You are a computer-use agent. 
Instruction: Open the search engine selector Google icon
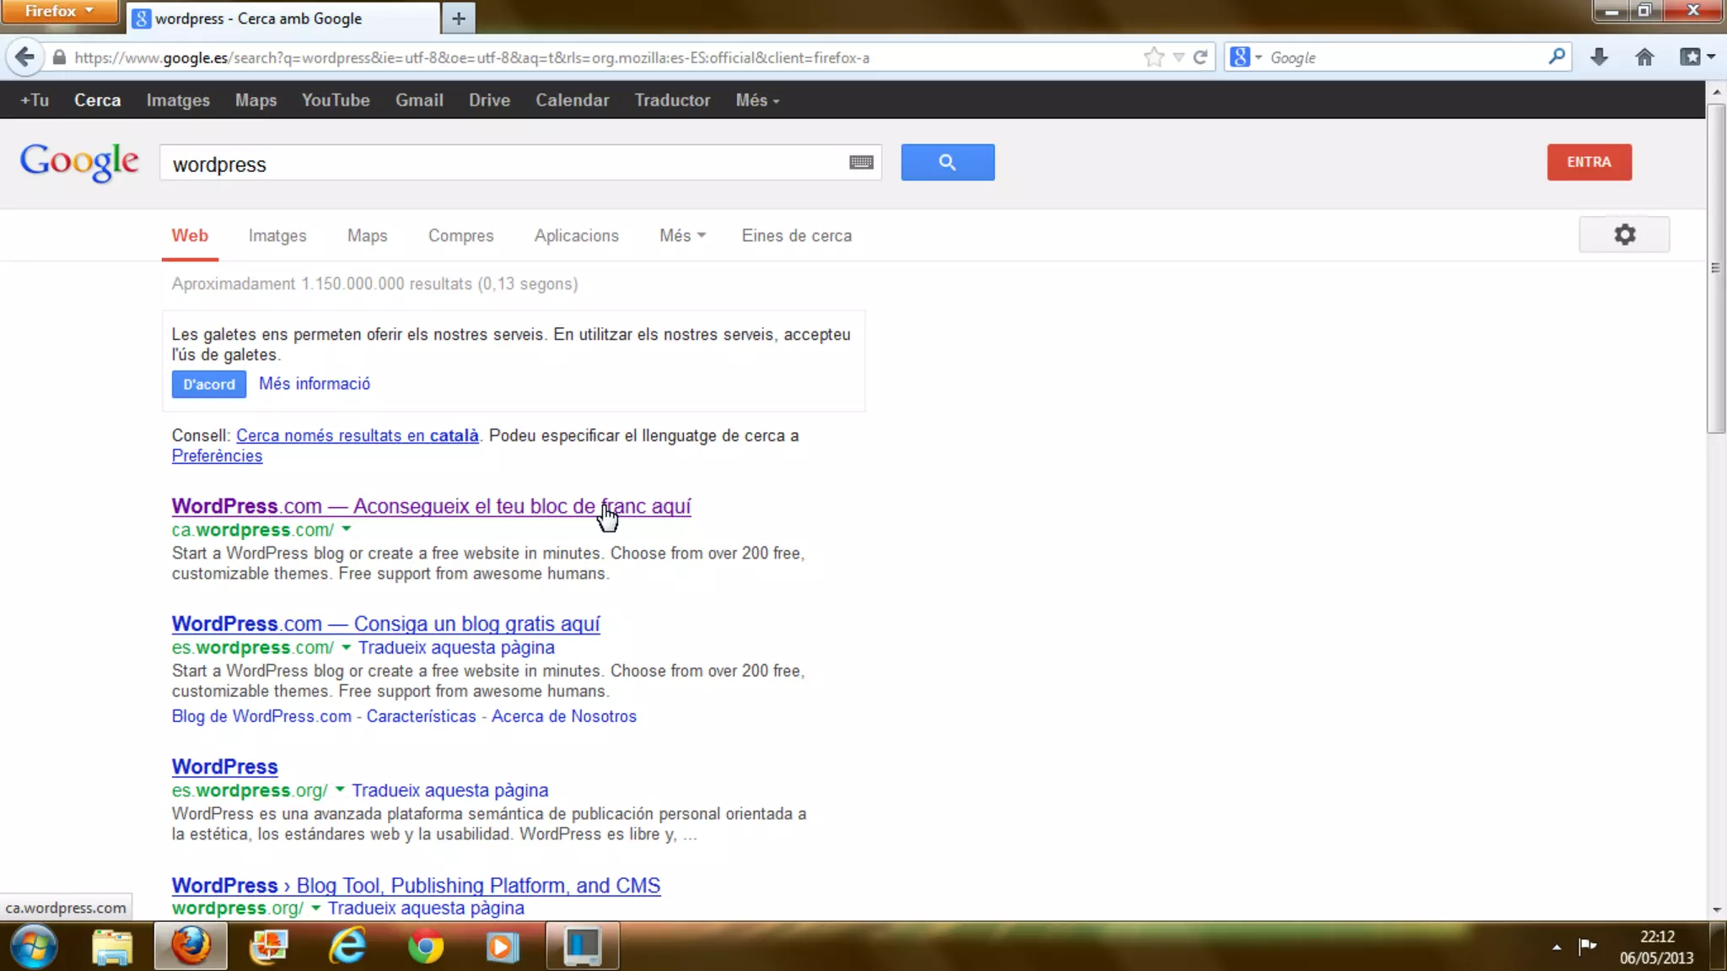(1240, 57)
